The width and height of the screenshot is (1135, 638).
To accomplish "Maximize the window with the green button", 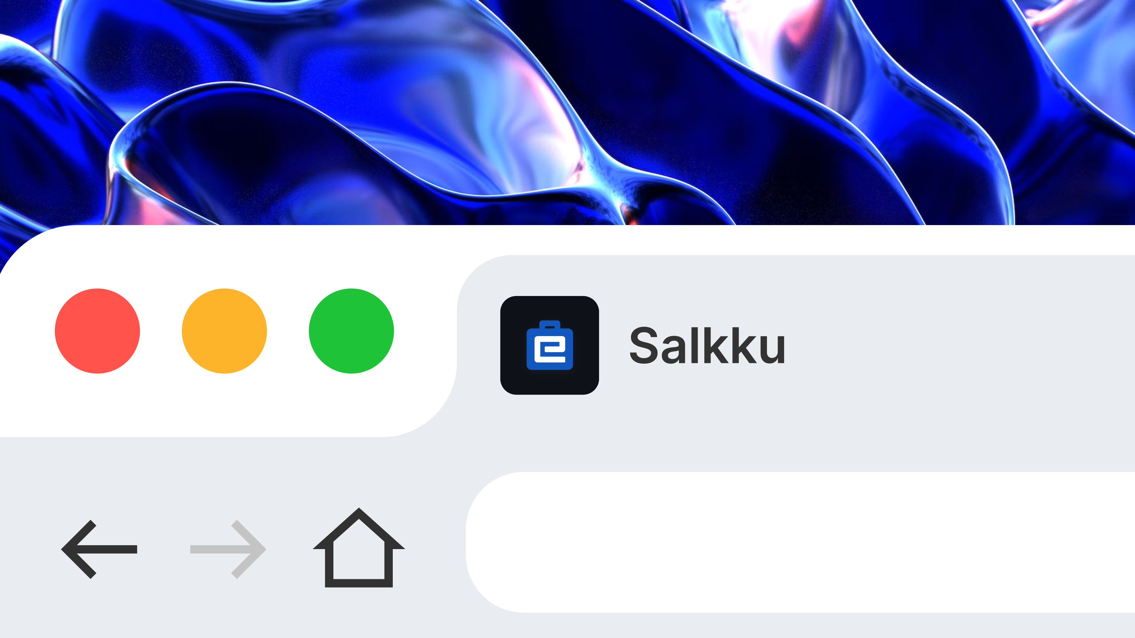I will (x=351, y=331).
